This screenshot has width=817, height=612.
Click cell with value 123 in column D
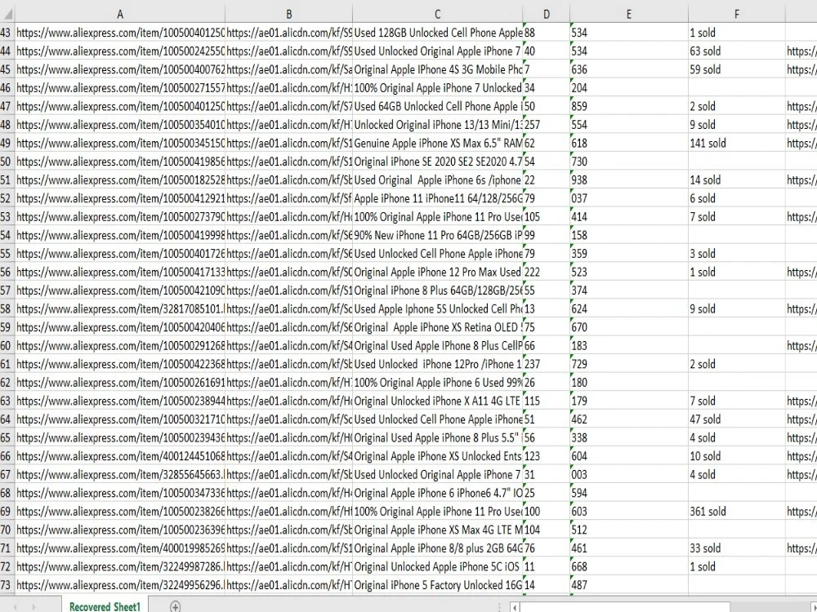pyautogui.click(x=546, y=456)
